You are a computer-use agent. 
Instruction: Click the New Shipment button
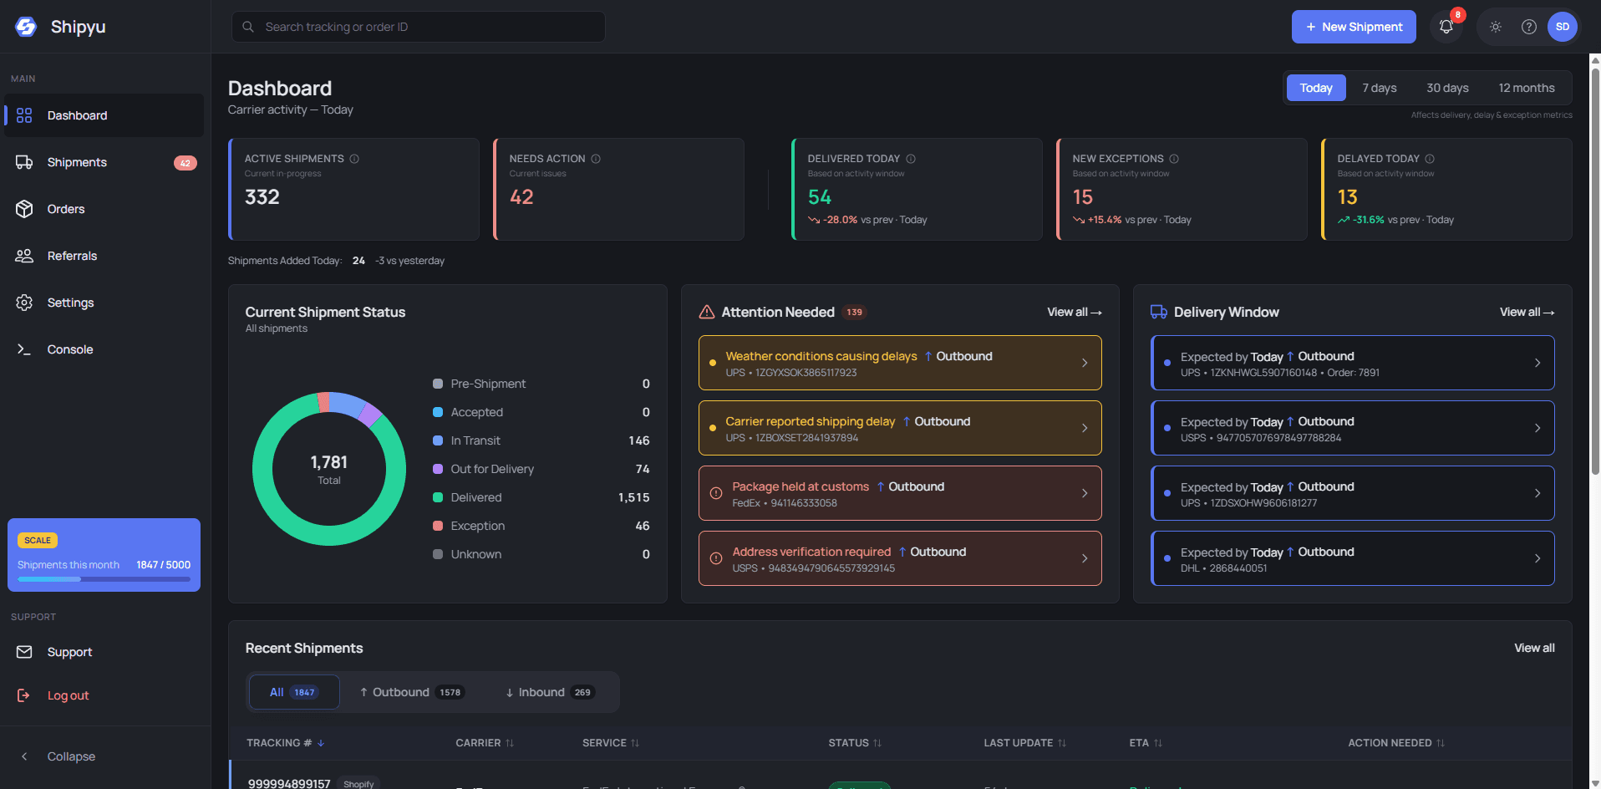[x=1354, y=27]
